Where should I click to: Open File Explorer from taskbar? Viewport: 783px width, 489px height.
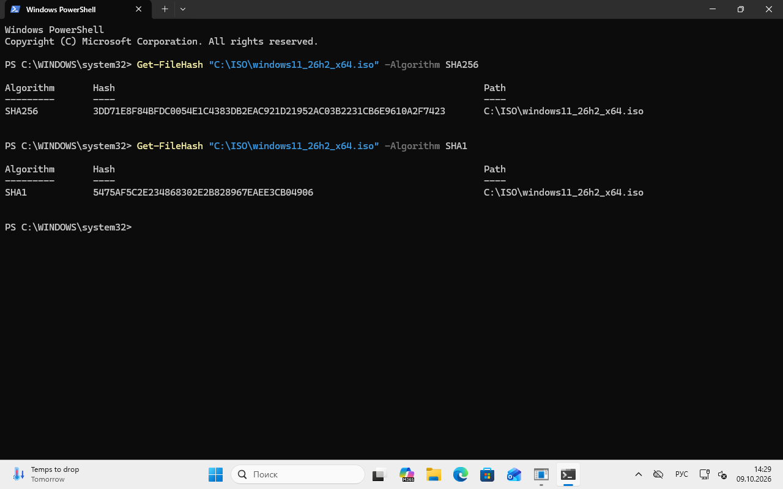click(x=434, y=474)
